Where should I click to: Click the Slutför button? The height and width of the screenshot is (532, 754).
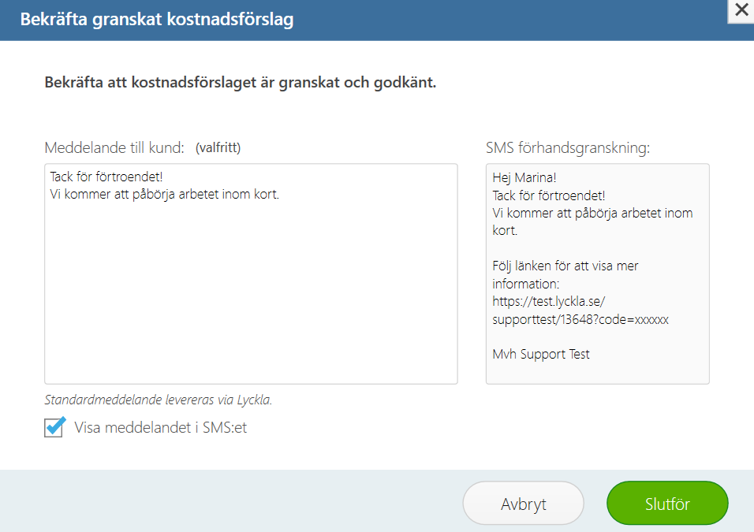pos(667,504)
